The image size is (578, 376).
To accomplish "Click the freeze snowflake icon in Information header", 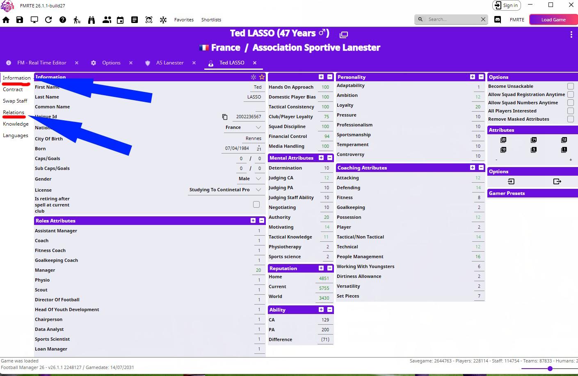I will point(254,77).
